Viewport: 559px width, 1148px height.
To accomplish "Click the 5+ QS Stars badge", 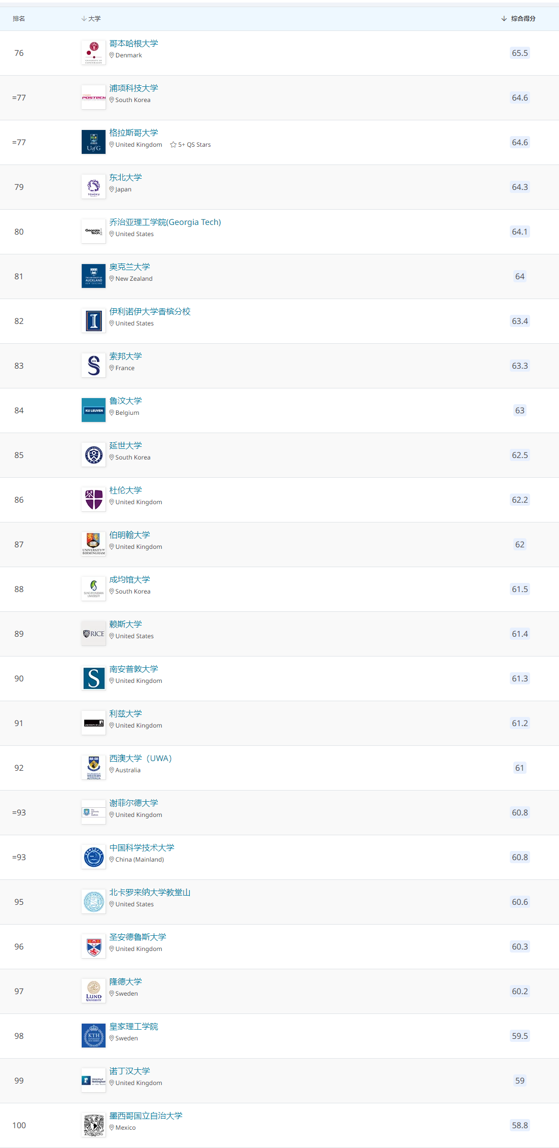I will point(191,145).
